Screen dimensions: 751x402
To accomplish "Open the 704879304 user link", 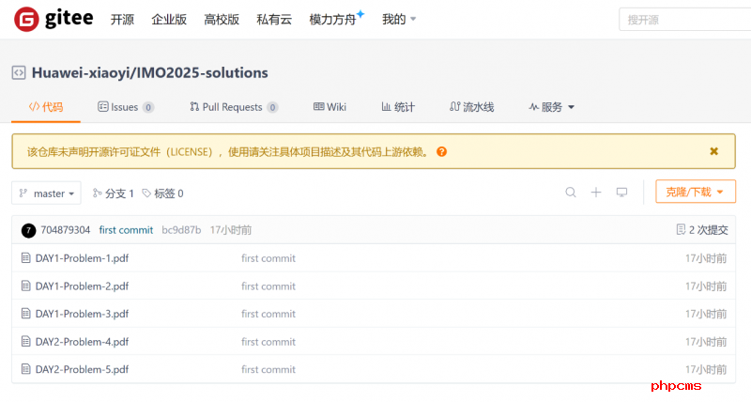I will [x=65, y=230].
